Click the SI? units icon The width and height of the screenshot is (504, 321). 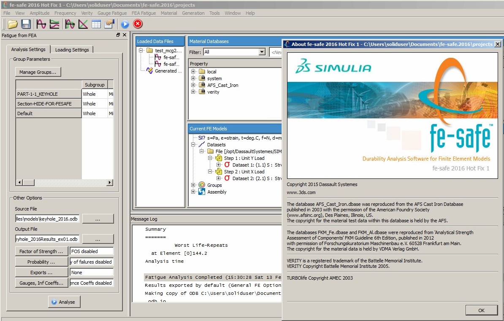coord(201,138)
